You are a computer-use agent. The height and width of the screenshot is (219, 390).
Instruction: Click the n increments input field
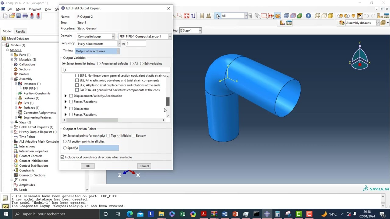coord(136,44)
